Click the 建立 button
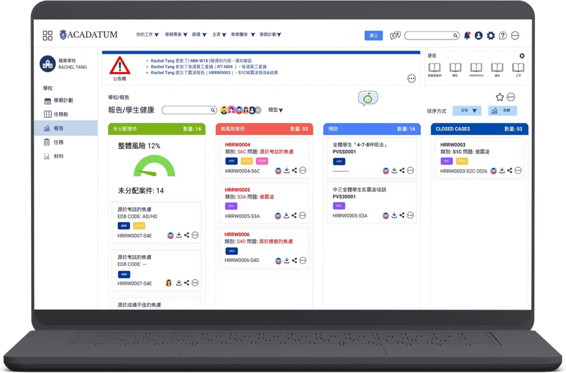This screenshot has width=566, height=373. tap(374, 36)
